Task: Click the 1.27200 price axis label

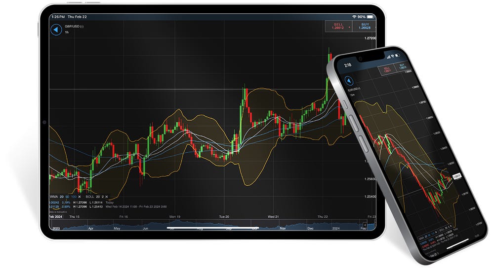Action: (x=370, y=38)
